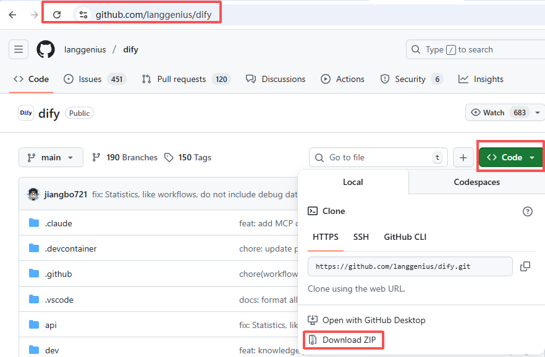Open the Issues tab
The image size is (545, 357).
point(95,79)
